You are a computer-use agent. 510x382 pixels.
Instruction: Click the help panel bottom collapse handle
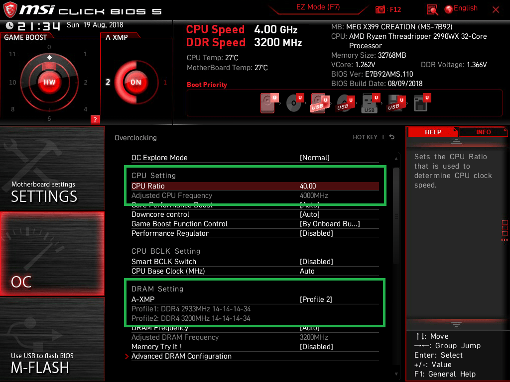coord(456,324)
